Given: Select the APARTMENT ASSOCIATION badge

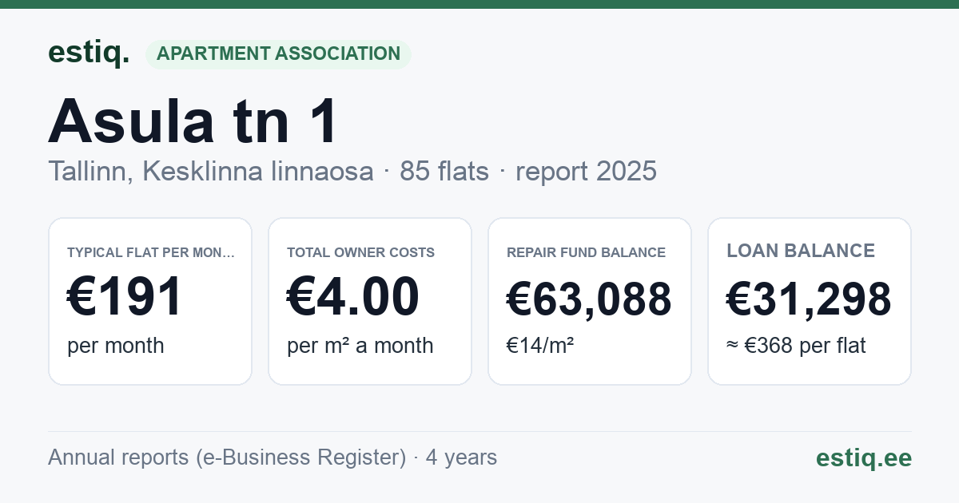Looking at the screenshot, I should pyautogui.click(x=278, y=54).
